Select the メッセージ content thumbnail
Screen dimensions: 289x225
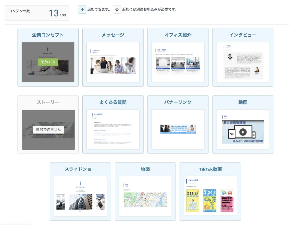coord(113,62)
